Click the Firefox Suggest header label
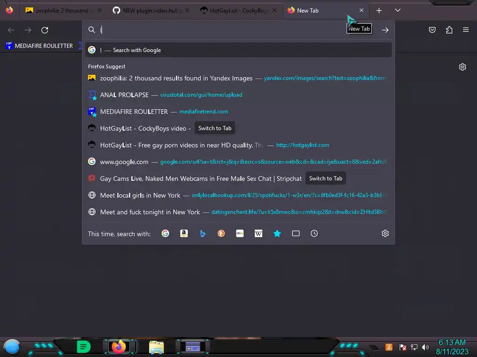This screenshot has width=477, height=357. click(107, 66)
